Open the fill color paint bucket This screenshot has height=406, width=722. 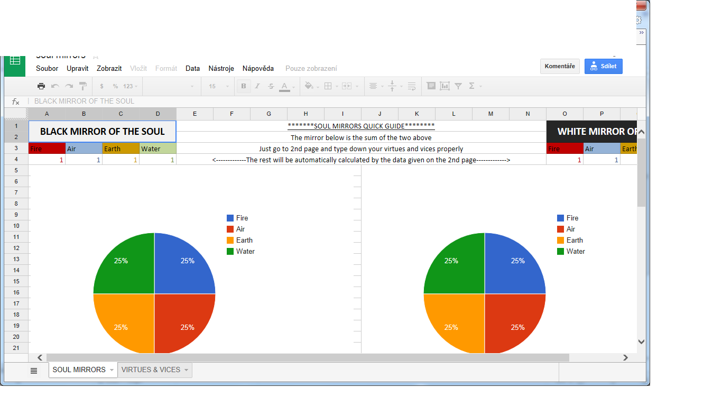click(x=309, y=86)
